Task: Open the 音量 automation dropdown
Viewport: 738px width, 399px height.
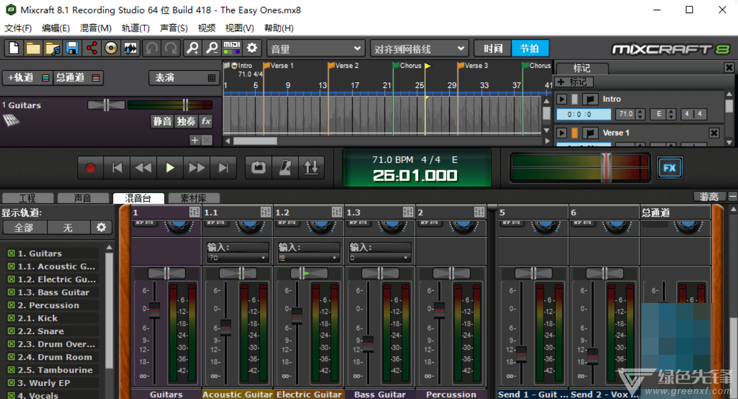Action: click(316, 49)
